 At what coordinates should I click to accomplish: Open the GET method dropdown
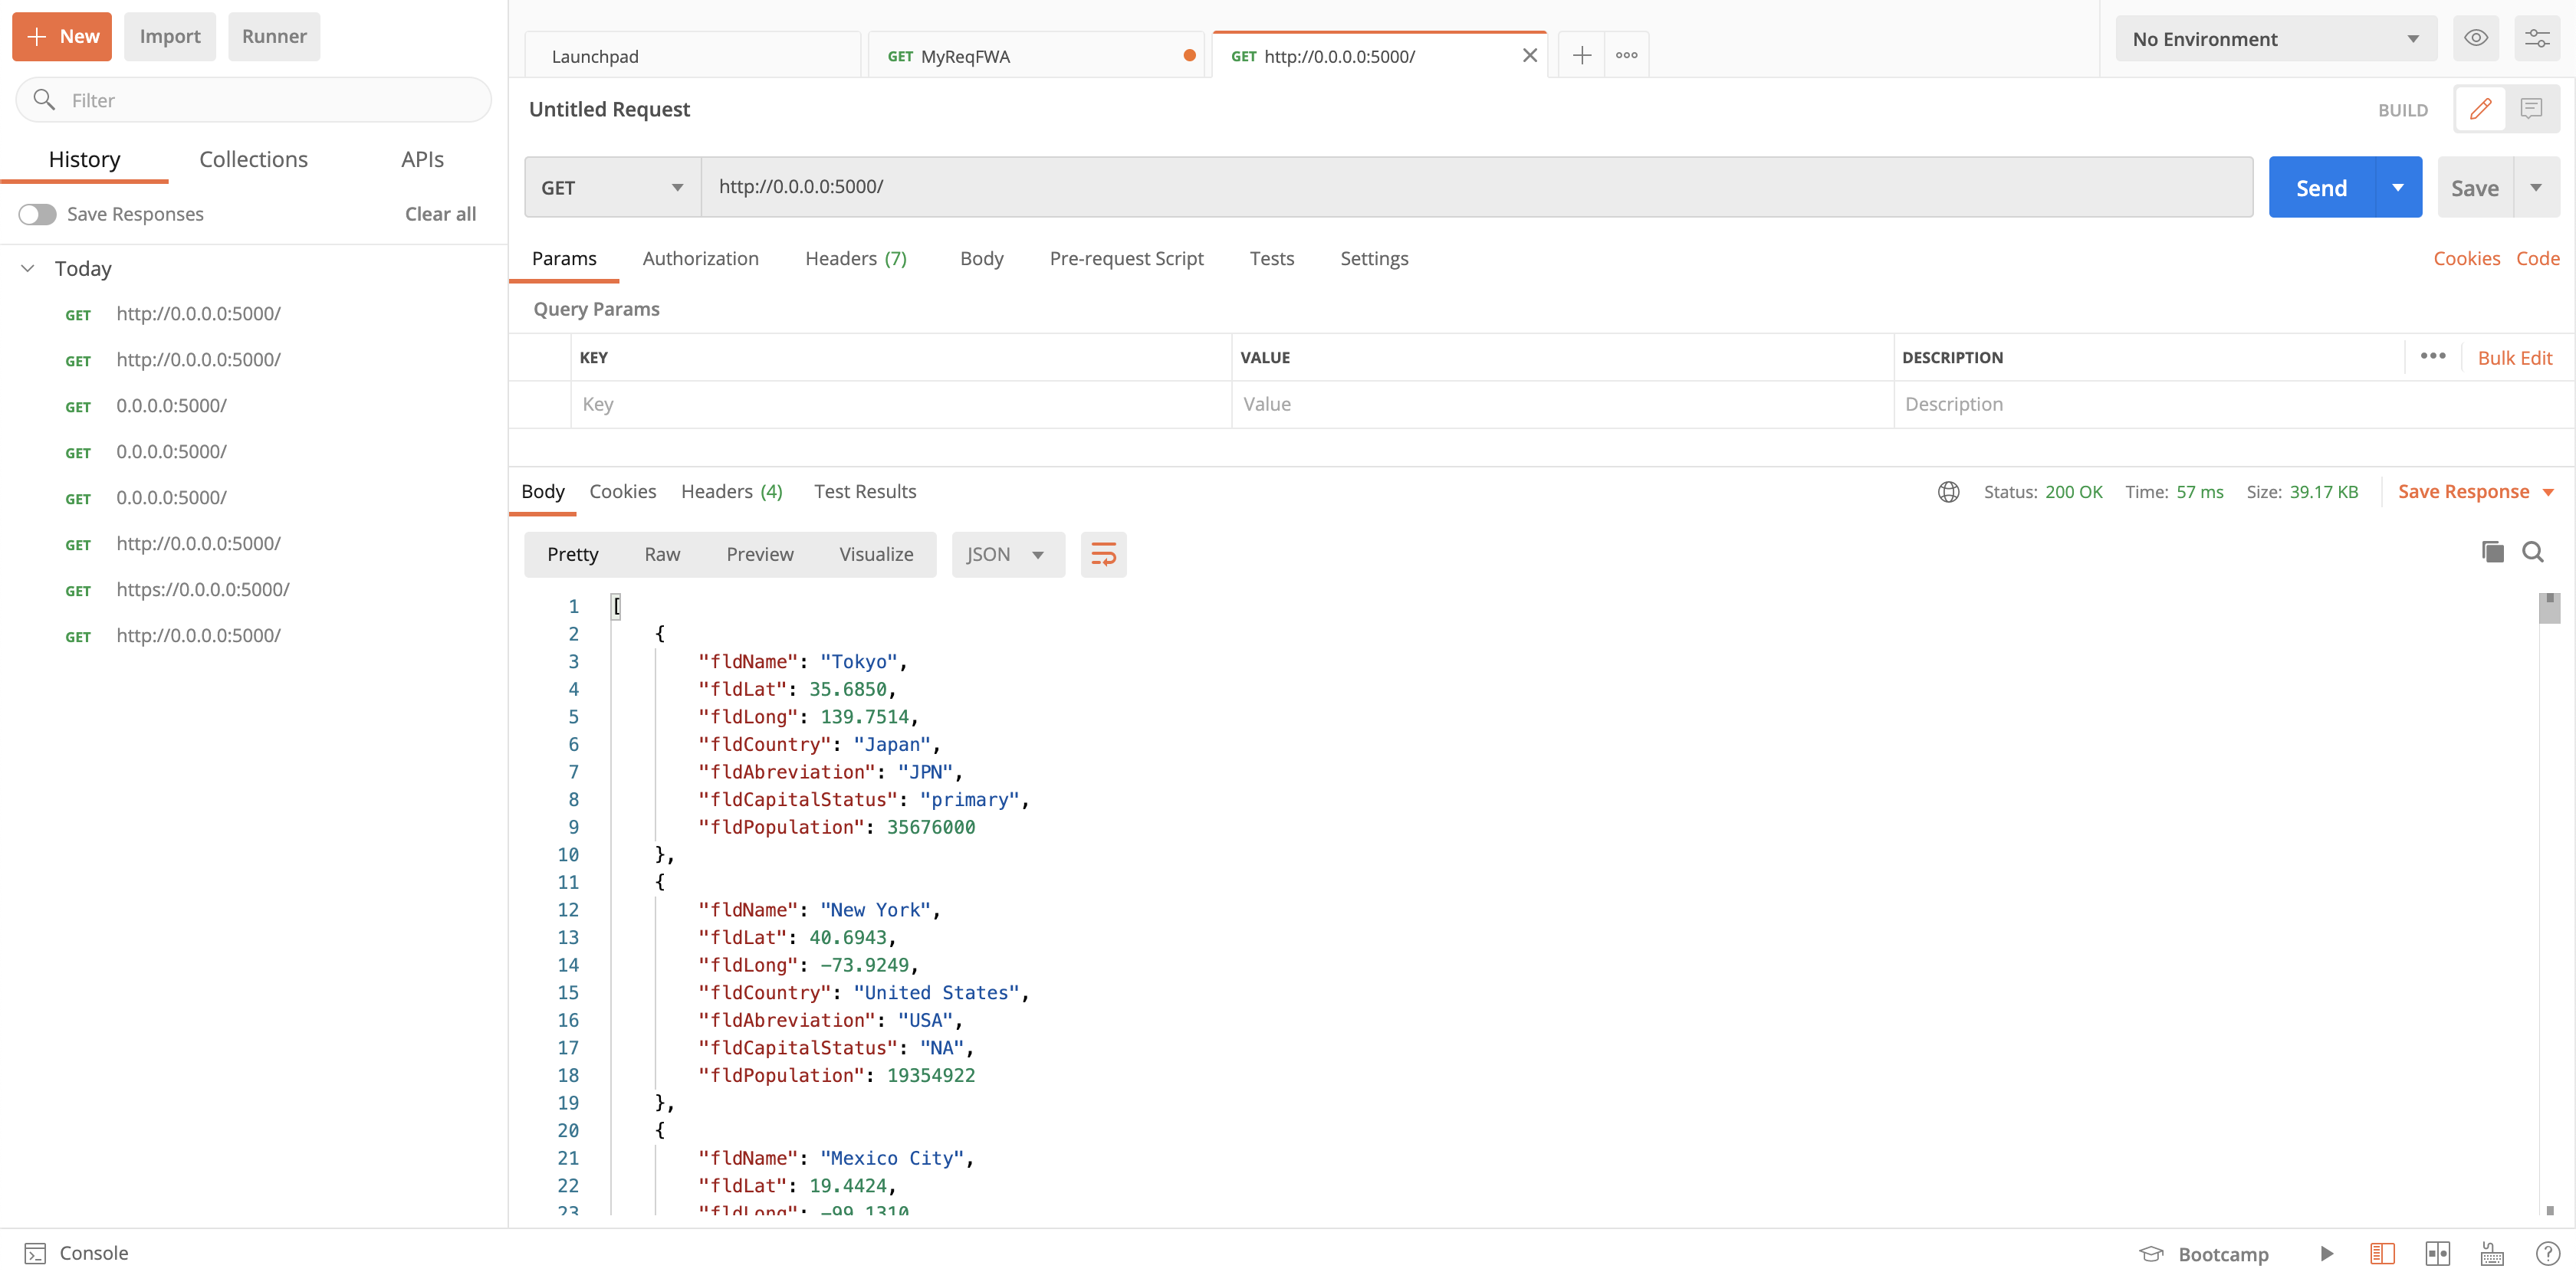point(612,187)
